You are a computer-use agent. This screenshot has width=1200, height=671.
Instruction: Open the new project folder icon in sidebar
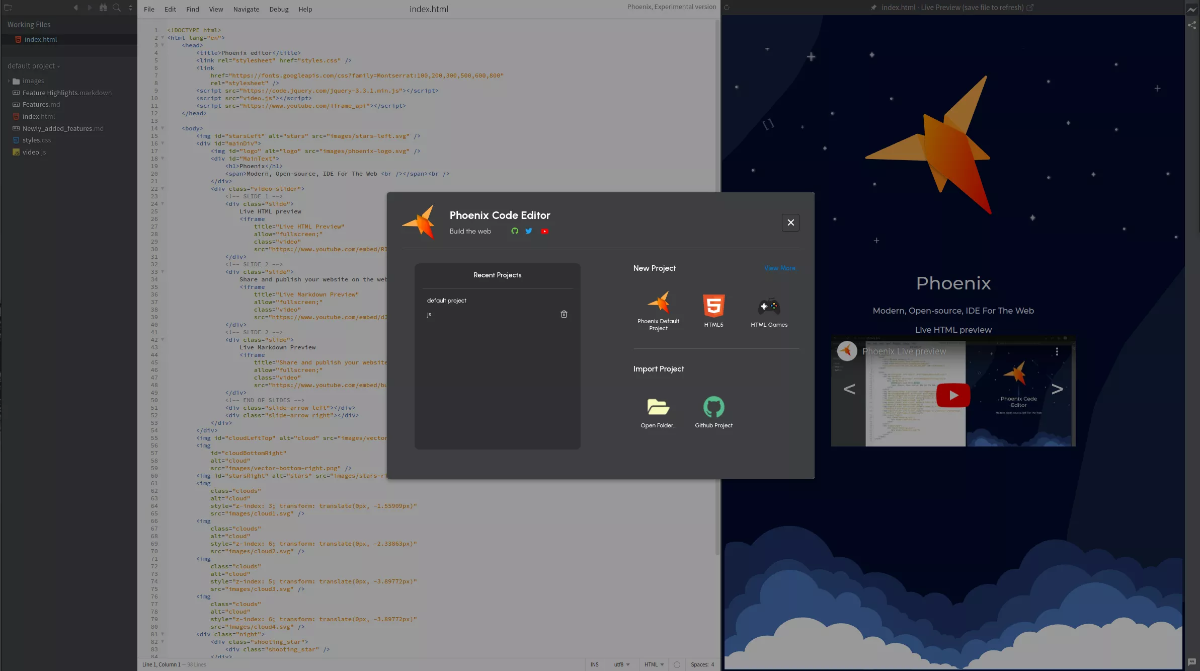tap(8, 8)
